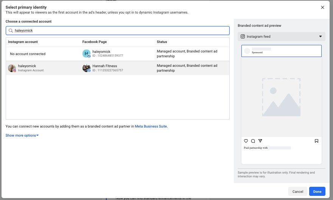Click Hannah Fitness page profile picture
Image resolution: width=333 pixels, height=200 pixels.
87,68
